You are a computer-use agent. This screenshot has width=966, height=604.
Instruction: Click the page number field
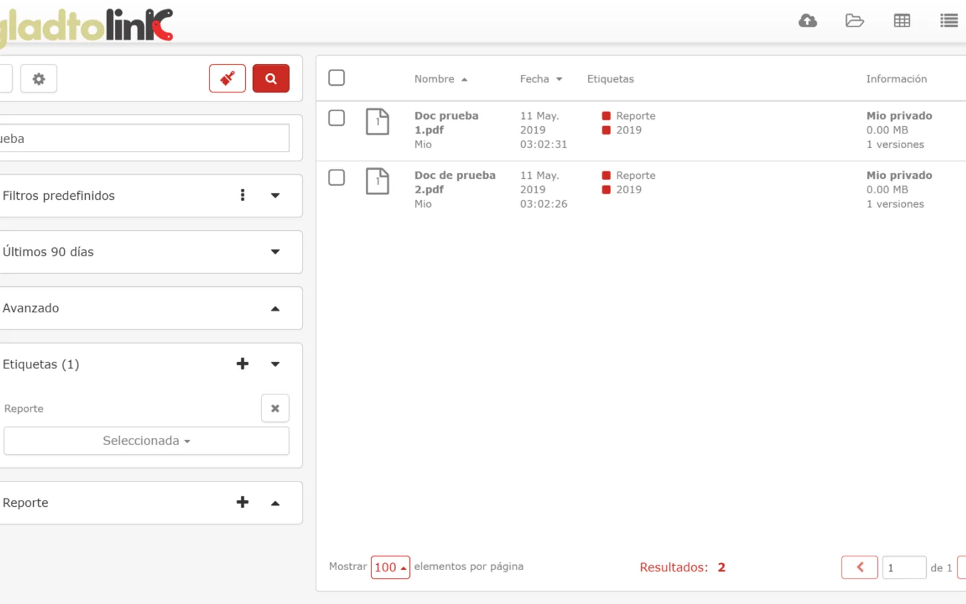coord(904,568)
